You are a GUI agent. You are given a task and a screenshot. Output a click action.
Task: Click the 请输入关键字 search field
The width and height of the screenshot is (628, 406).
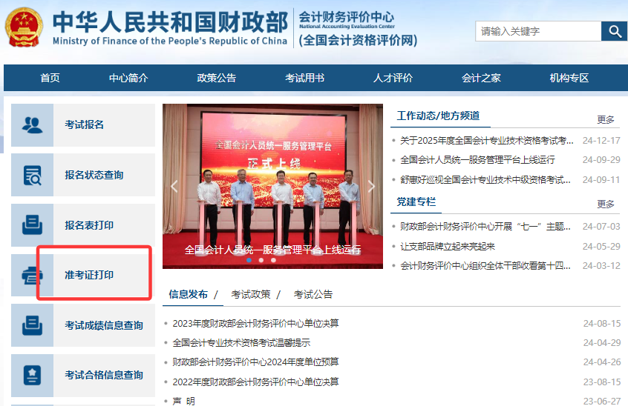(538, 31)
